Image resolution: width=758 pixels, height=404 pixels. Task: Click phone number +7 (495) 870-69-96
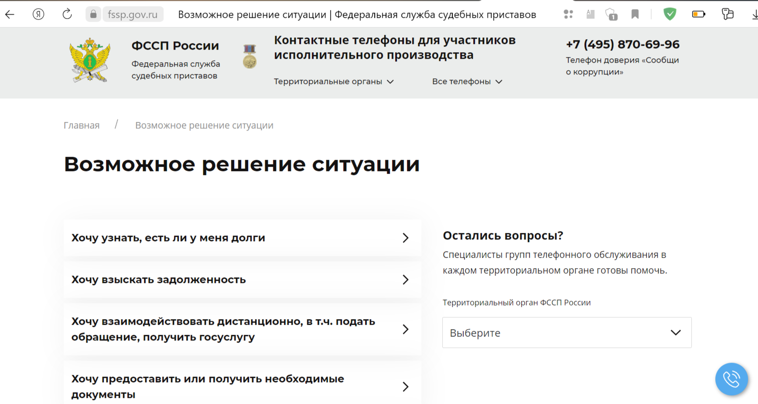pyautogui.click(x=622, y=44)
